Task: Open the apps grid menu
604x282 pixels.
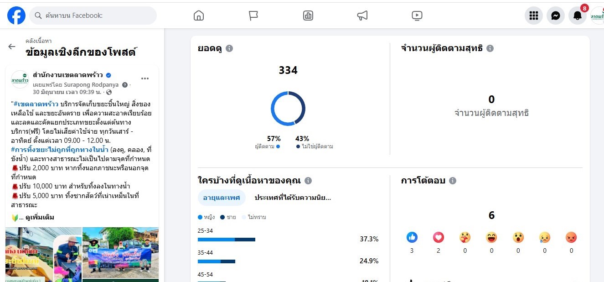Action: [533, 16]
